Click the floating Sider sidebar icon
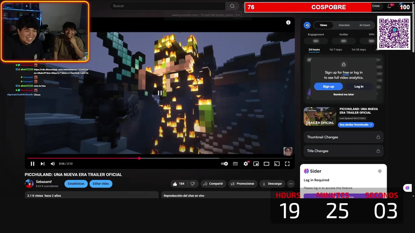This screenshot has height=233, width=415. [x=407, y=188]
